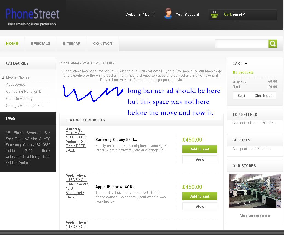Expand the Mobile Phones category plus icon
This screenshot has height=235, width=284.
3,77
